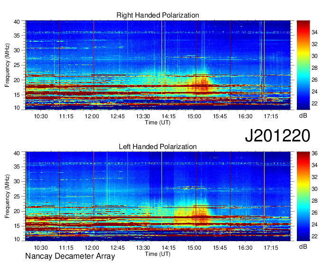
Task: Click the "dB" label under the top colorbar
Action: coord(303,116)
